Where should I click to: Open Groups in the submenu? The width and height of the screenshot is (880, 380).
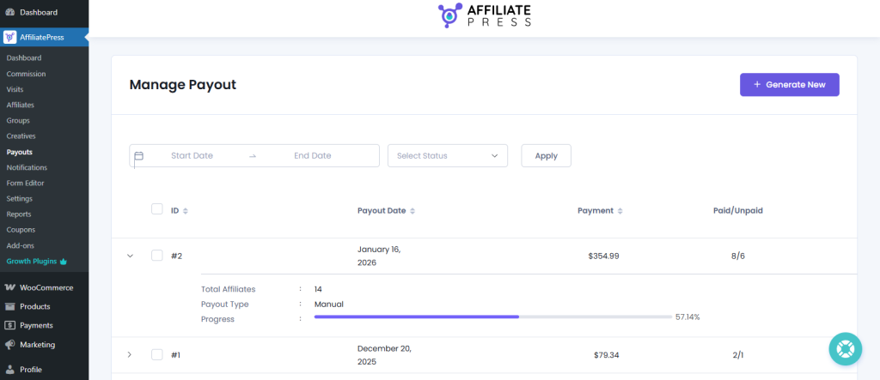pos(19,120)
